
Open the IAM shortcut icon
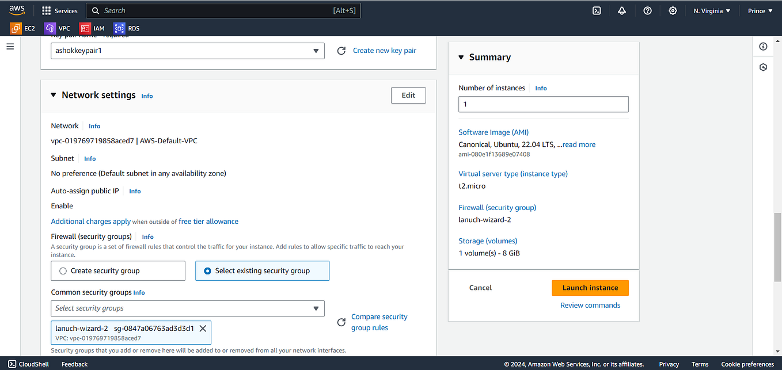coord(92,28)
